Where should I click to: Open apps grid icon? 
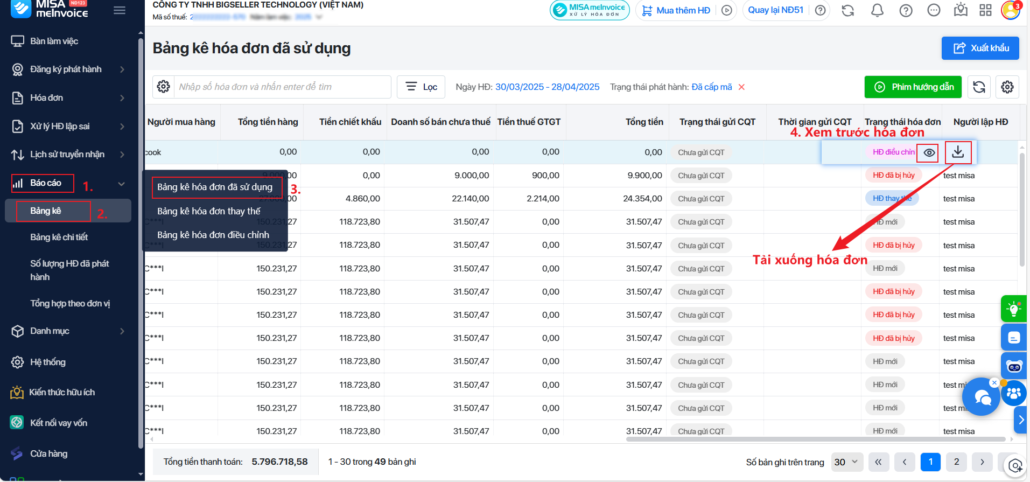tap(985, 10)
